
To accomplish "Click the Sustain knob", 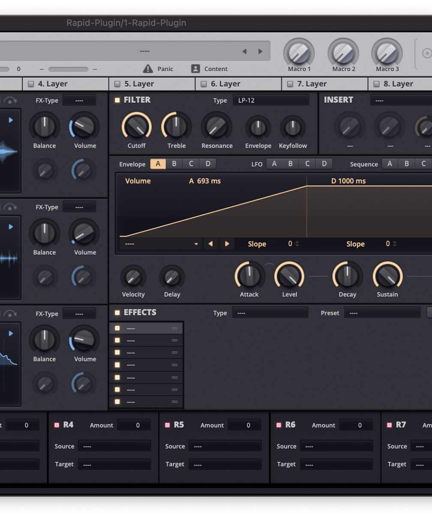I will [x=387, y=276].
